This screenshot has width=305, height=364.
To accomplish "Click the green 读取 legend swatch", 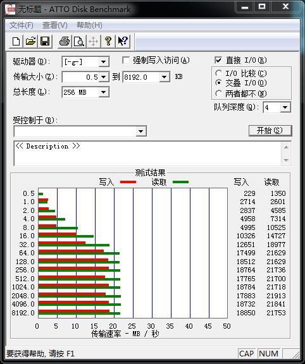I will 180,182.
